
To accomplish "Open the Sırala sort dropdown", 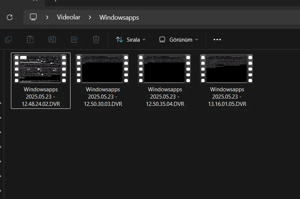I will pos(131,39).
